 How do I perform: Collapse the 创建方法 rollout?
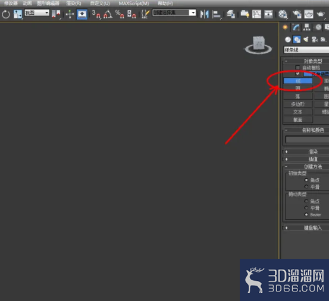pyautogui.click(x=306, y=167)
